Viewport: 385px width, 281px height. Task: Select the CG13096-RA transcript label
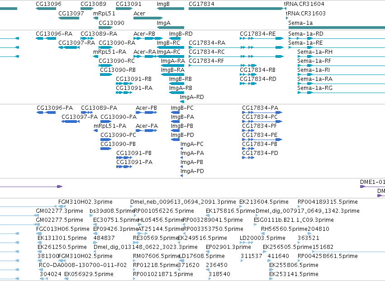(54, 33)
